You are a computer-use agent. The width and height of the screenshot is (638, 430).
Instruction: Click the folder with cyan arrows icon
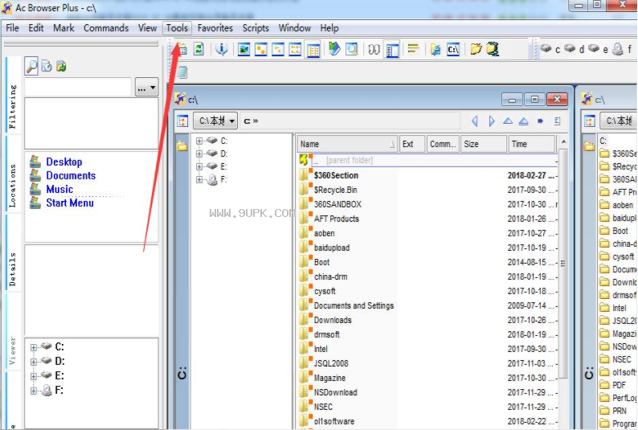[493, 49]
